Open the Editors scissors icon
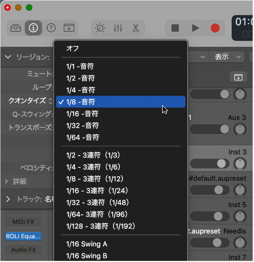 (136, 28)
